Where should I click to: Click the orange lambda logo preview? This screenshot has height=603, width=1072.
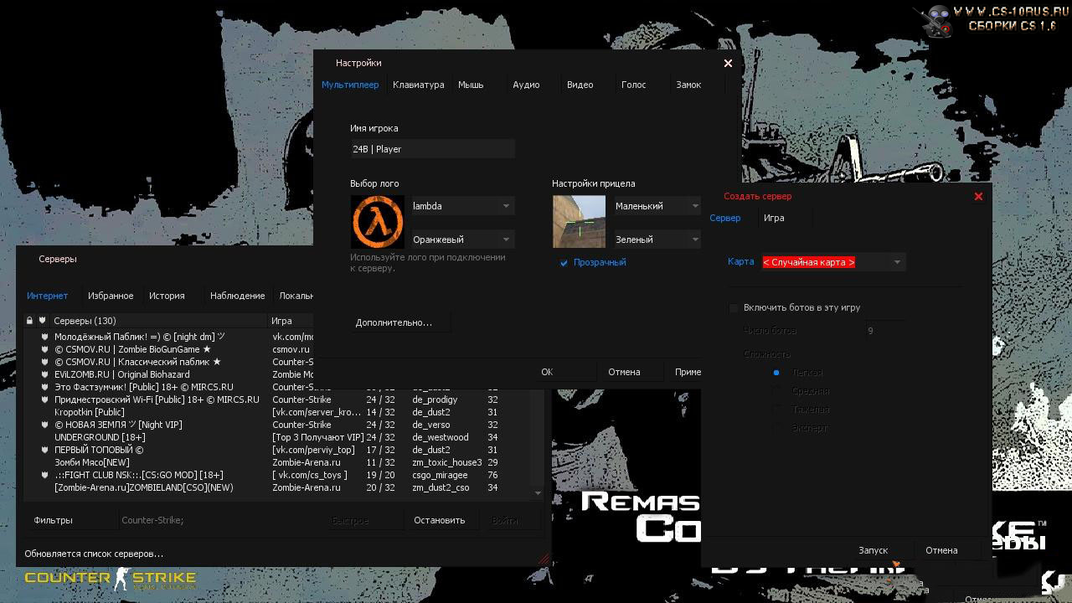[x=377, y=222]
